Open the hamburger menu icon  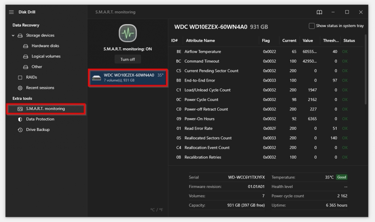11,12
